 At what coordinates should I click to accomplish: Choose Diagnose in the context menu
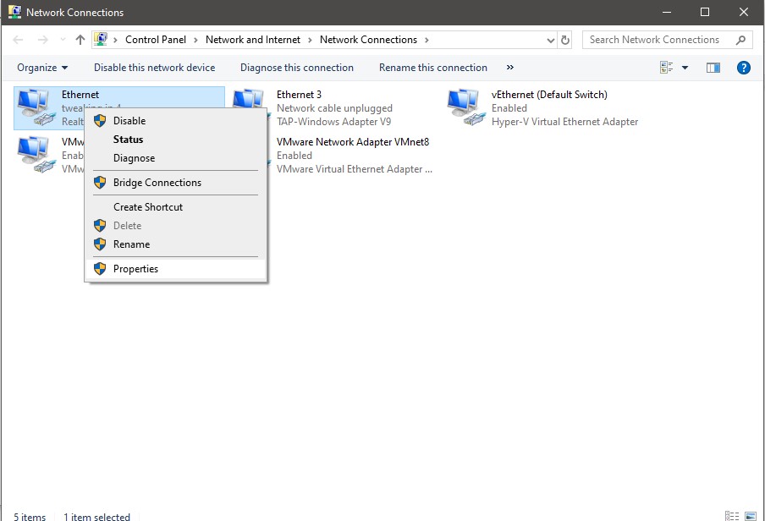point(176,158)
